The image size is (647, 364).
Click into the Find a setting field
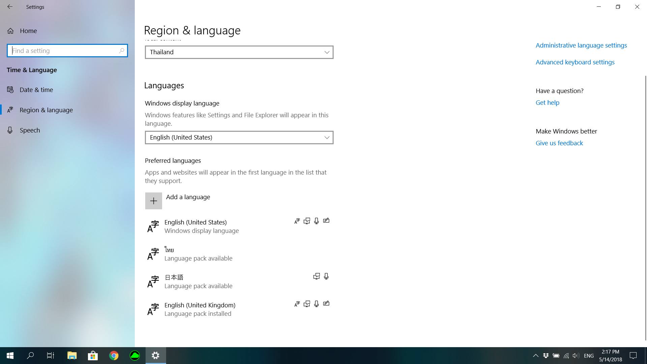pyautogui.click(x=64, y=51)
